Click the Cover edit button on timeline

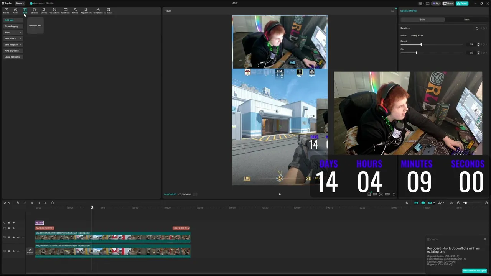[x=30, y=251]
